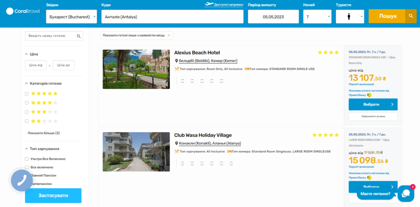The height and width of the screenshot is (207, 420).
Task: Click the departure date field 05.05.2023
Action: pyautogui.click(x=273, y=16)
